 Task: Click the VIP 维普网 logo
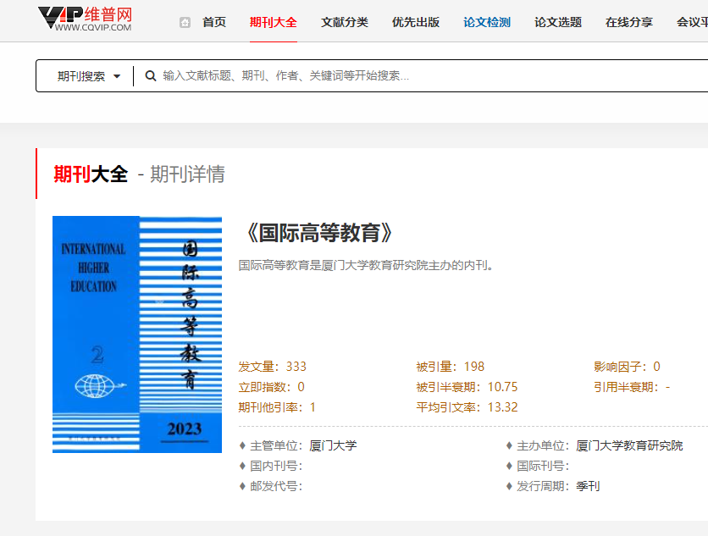click(x=85, y=19)
